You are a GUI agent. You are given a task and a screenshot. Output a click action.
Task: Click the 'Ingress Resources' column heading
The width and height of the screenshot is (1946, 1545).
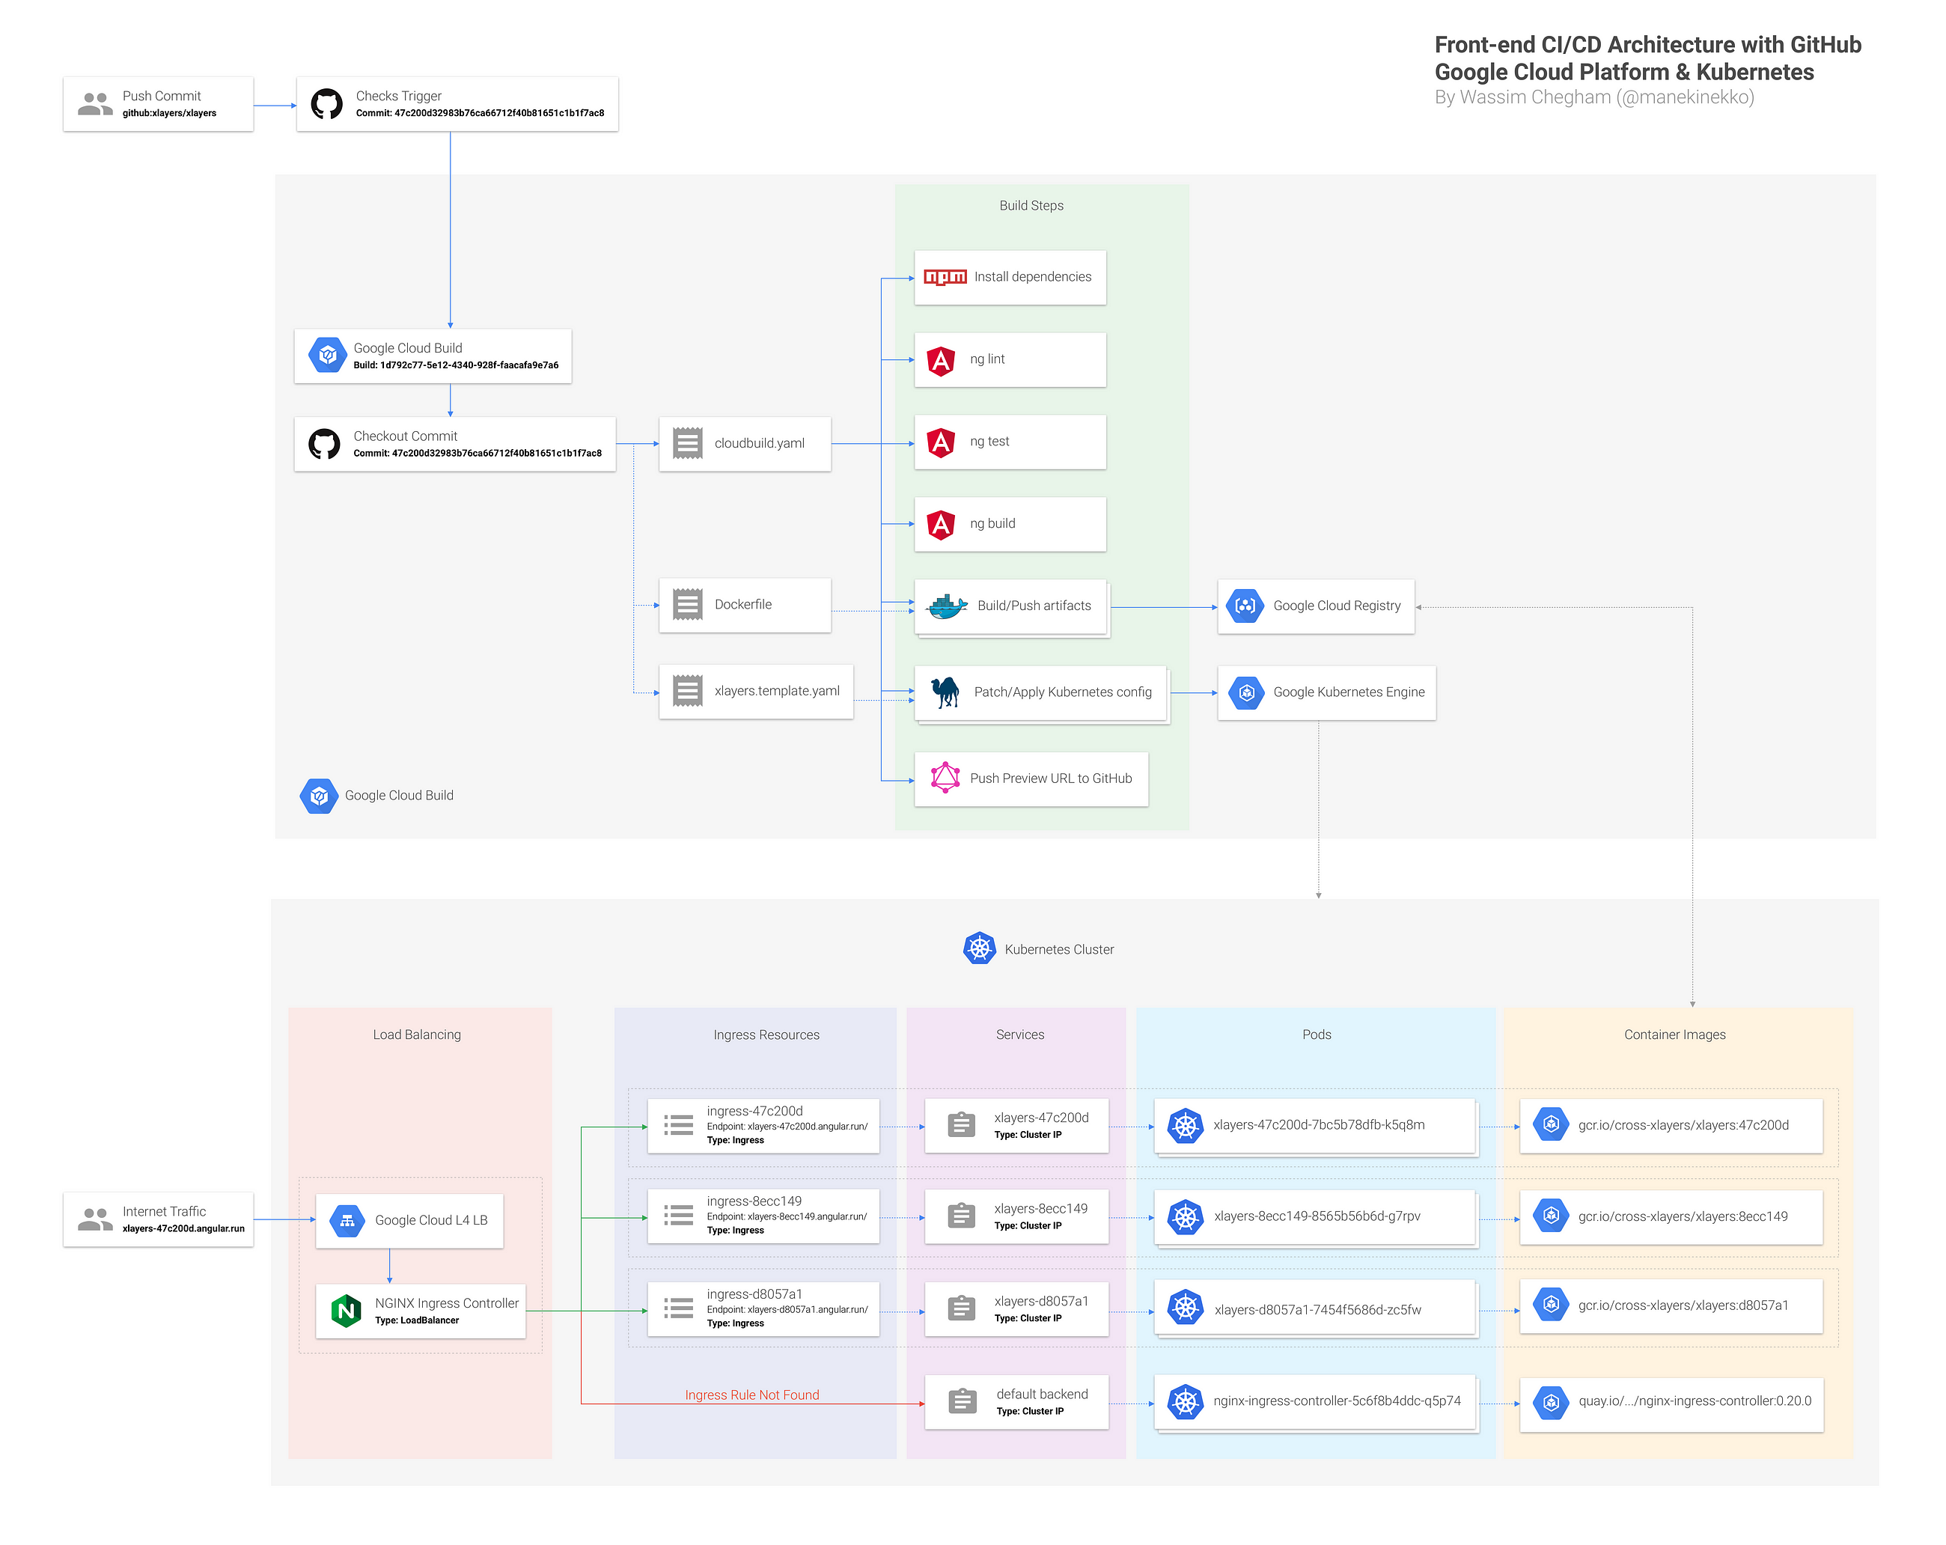coord(766,1035)
